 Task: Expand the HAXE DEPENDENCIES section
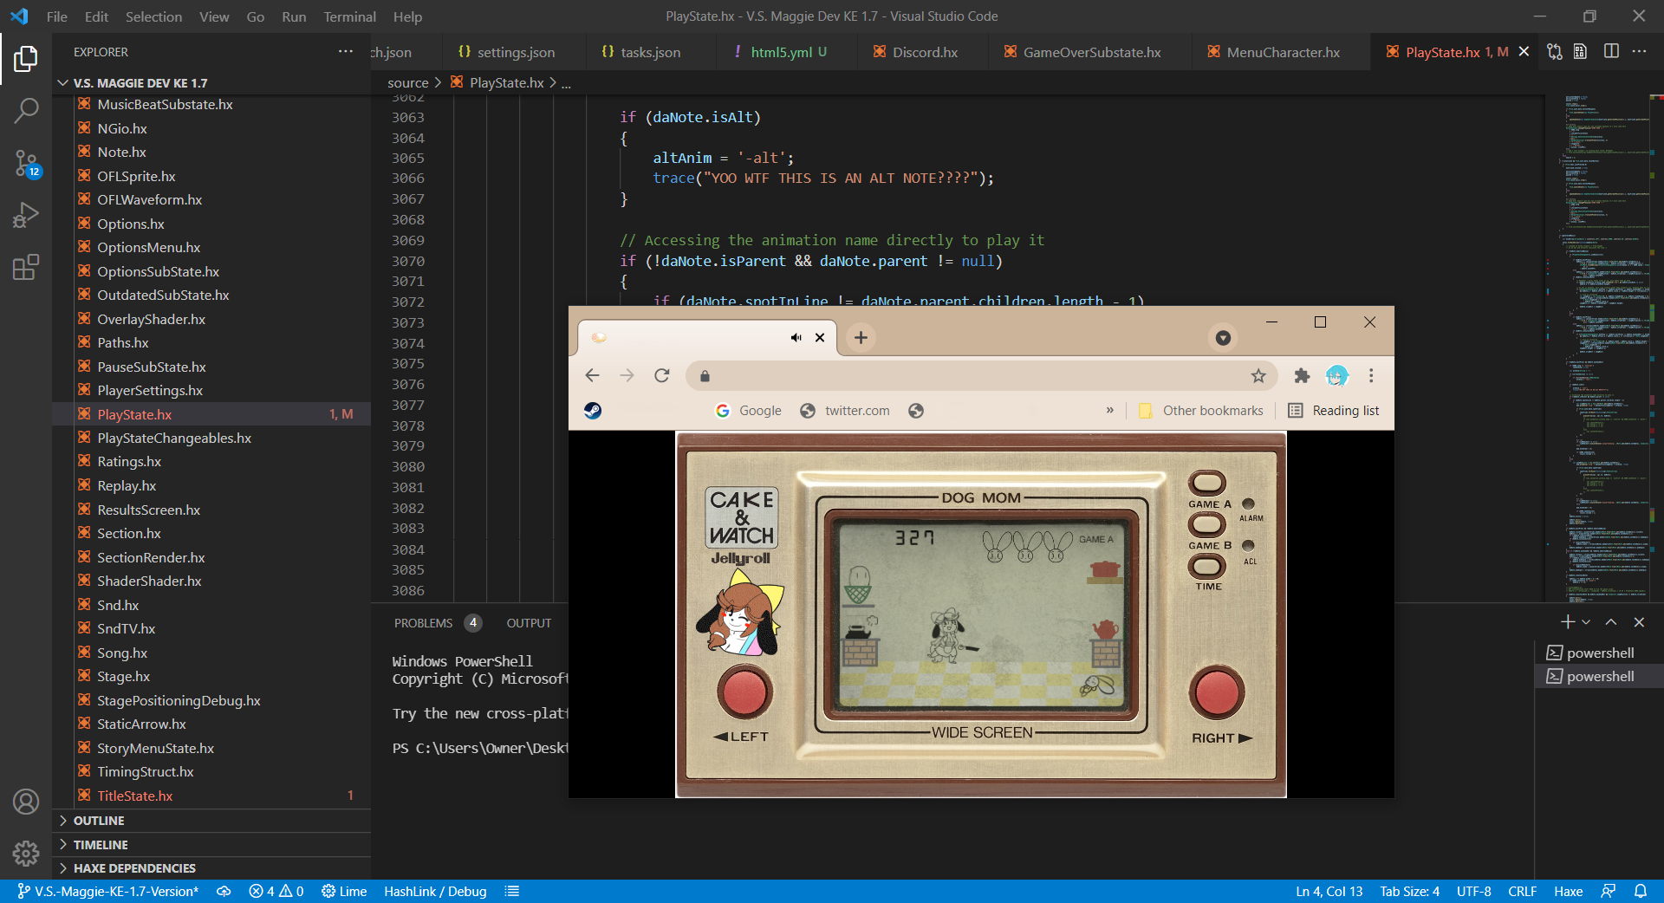(x=134, y=868)
